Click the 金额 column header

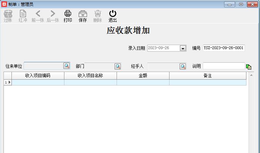[x=143, y=75]
